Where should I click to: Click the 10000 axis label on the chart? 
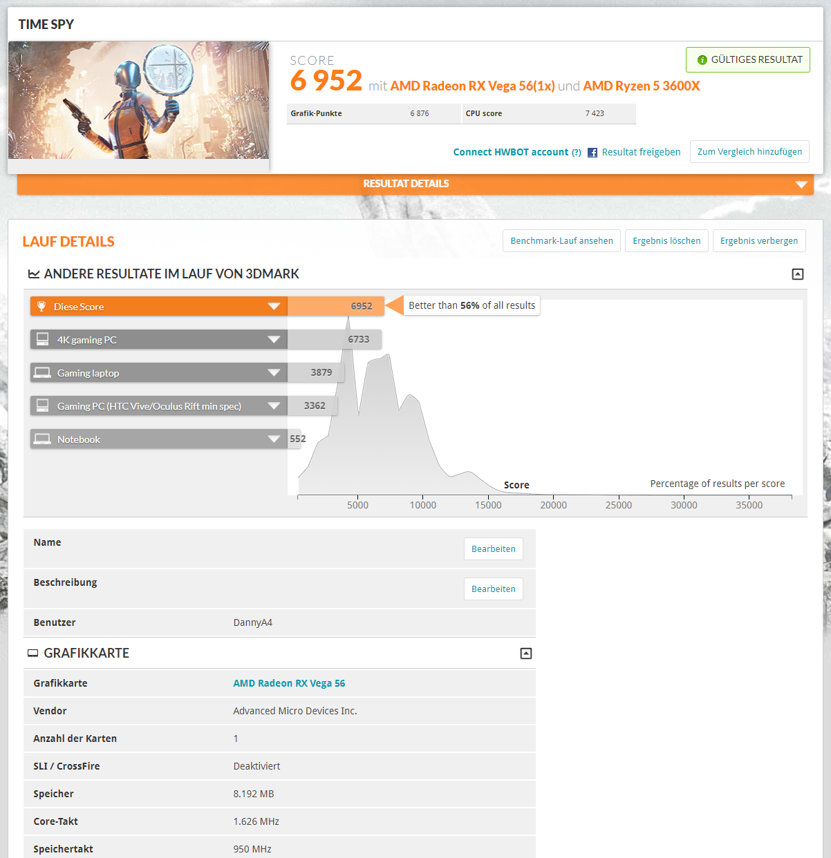[x=423, y=505]
